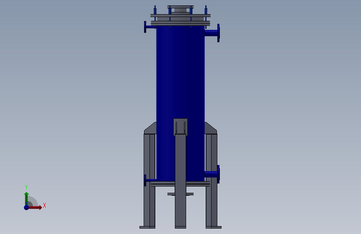The image size is (361, 234).
Task: Select the upper right flanged nozzle
Action: click(212, 33)
